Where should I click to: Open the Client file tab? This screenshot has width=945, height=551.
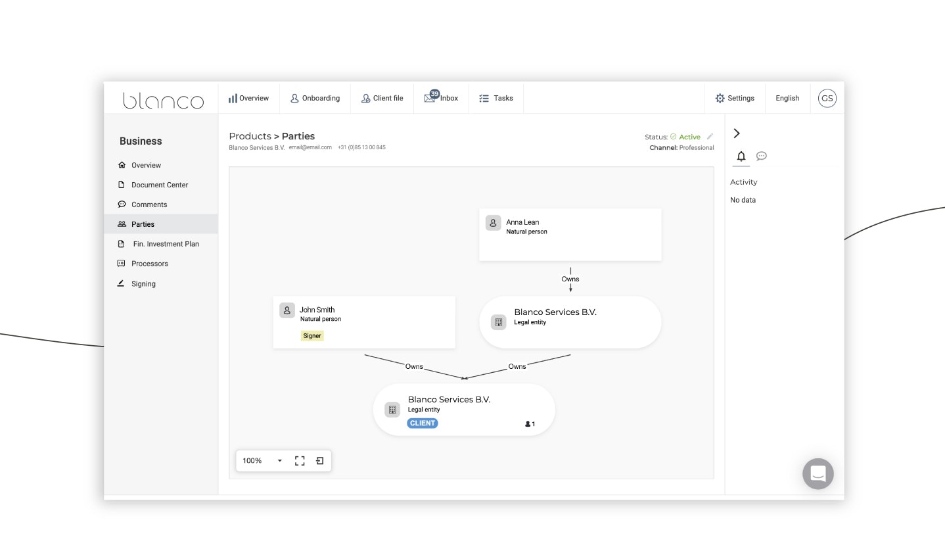[x=382, y=98]
